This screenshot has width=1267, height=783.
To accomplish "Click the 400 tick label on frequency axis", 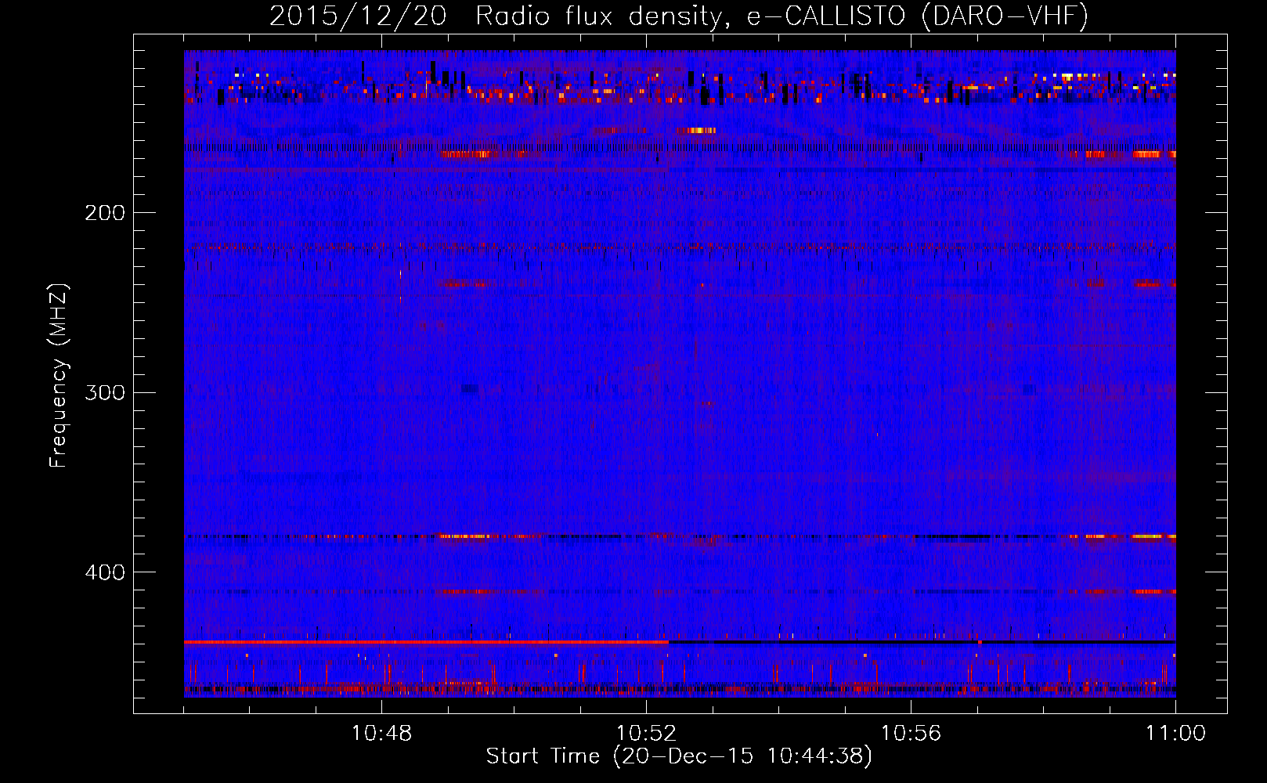I will tap(104, 572).
